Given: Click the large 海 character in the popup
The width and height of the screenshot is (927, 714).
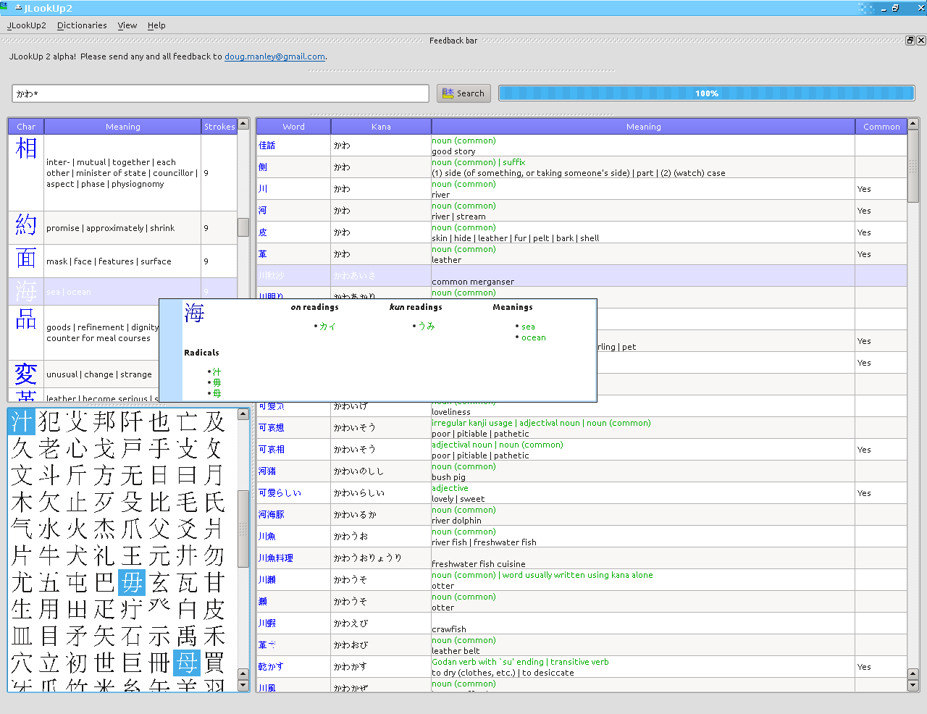Looking at the screenshot, I should point(194,313).
